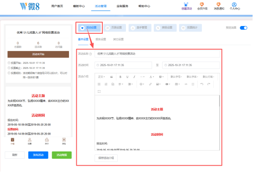This screenshot has width=253, height=172.
Task: Click the end time field 2025-10-31 17:11:35
Action: click(191, 65)
